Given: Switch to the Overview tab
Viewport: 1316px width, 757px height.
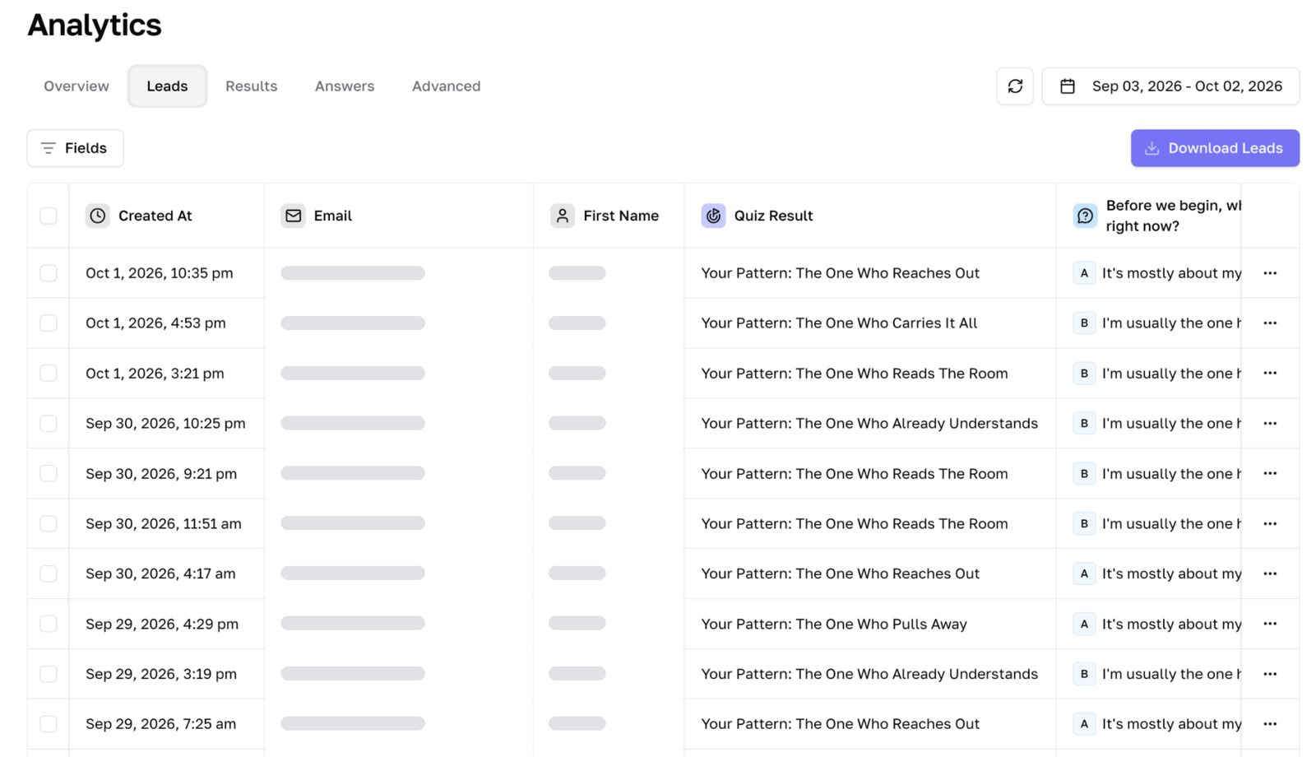Looking at the screenshot, I should pyautogui.click(x=76, y=86).
